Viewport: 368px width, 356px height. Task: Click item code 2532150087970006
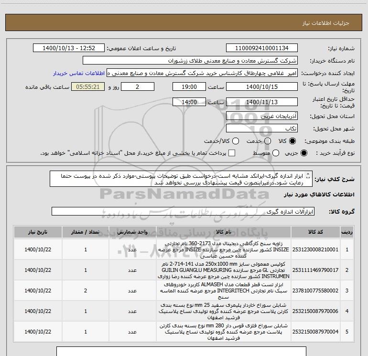pos(315,311)
